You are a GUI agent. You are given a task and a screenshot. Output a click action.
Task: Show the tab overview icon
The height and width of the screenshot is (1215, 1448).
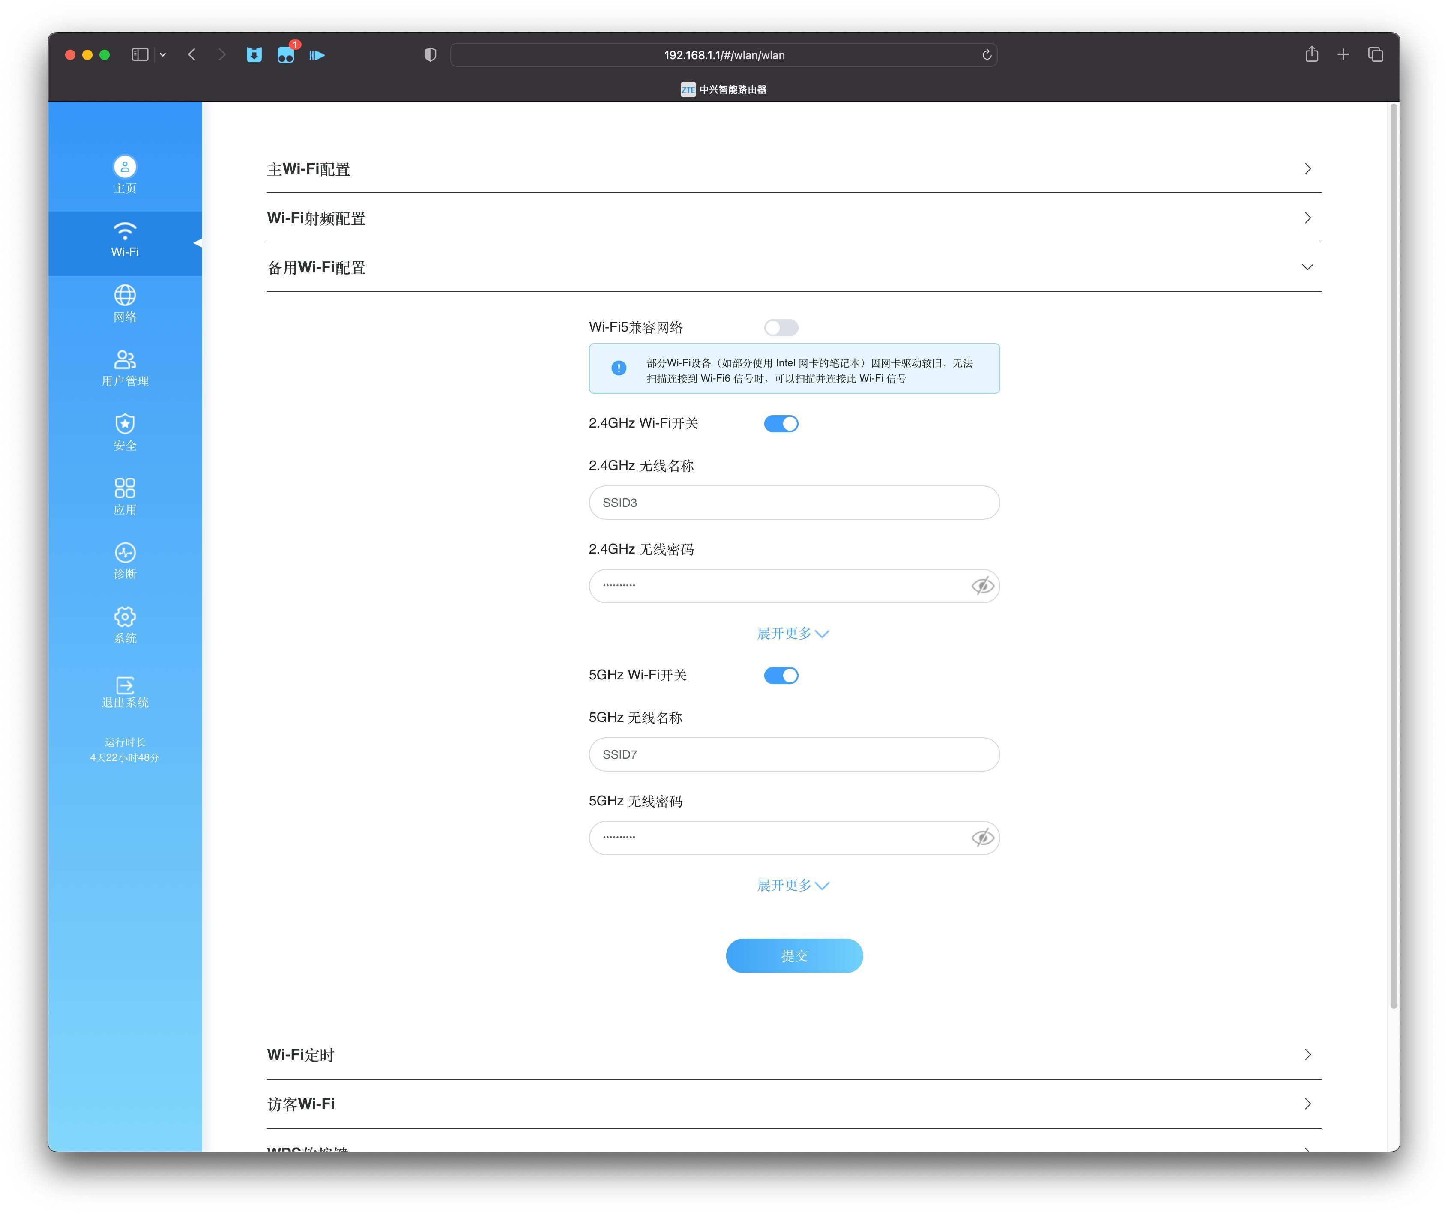click(1376, 54)
